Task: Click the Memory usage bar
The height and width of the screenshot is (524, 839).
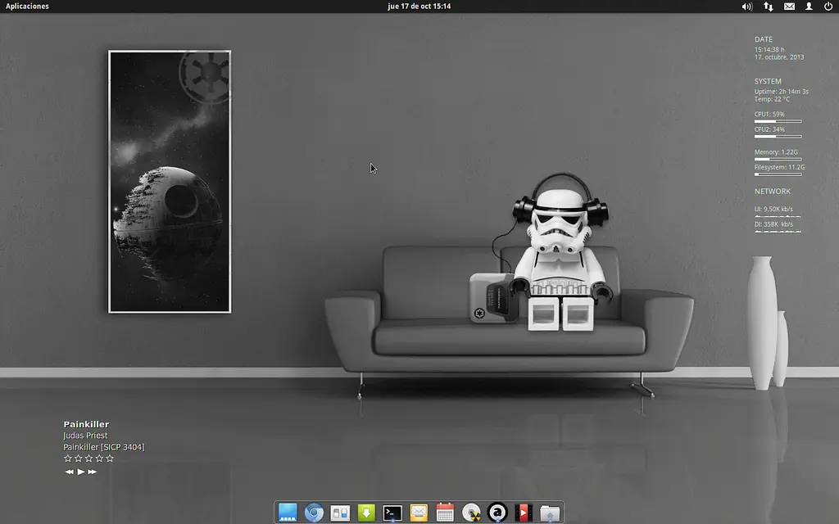Action: pos(778,159)
